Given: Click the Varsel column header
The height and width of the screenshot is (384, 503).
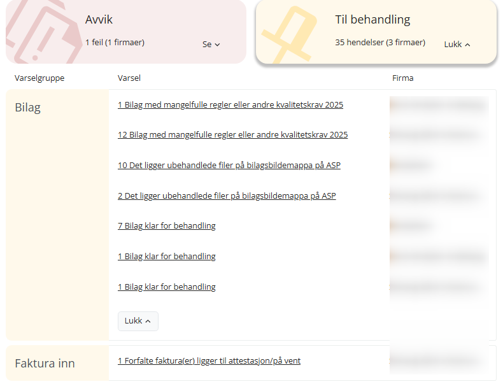Looking at the screenshot, I should [x=129, y=78].
